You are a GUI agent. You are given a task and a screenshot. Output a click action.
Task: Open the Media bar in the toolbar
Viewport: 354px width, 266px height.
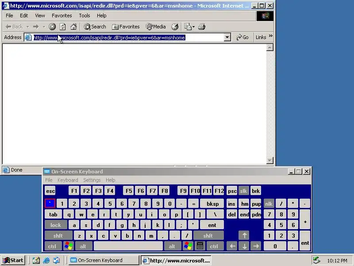(156, 27)
